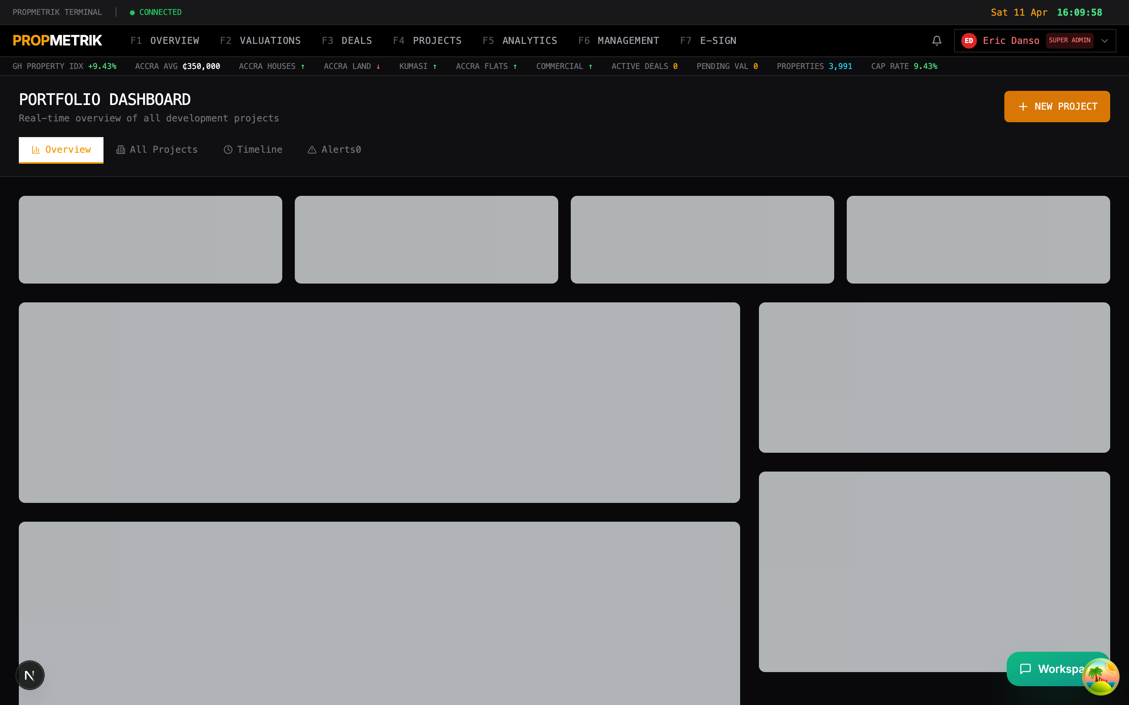1129x705 pixels.
Task: Click the SUPER ADMIN role badge
Action: point(1069,41)
